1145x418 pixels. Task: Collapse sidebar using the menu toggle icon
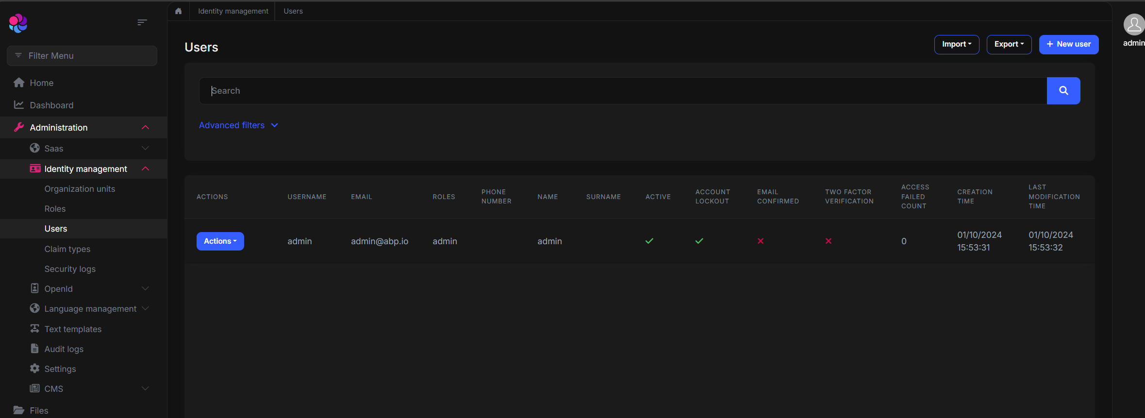point(142,22)
